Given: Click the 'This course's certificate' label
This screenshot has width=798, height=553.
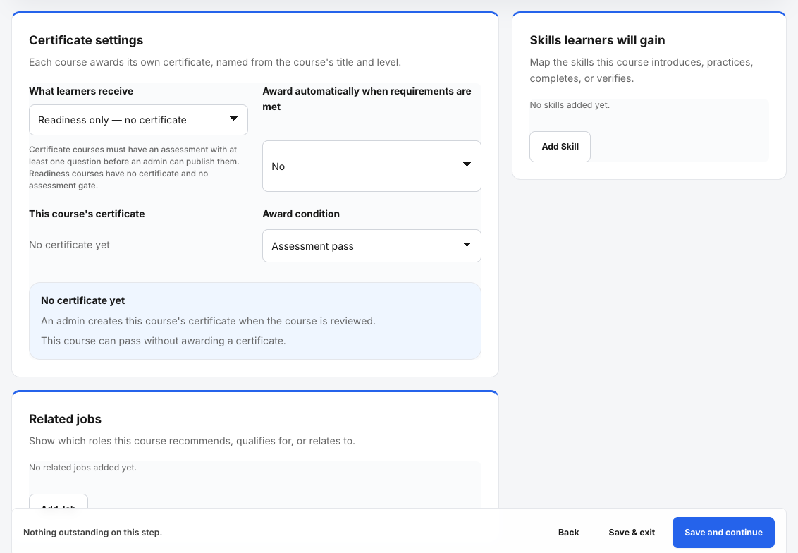Looking at the screenshot, I should pos(87,214).
